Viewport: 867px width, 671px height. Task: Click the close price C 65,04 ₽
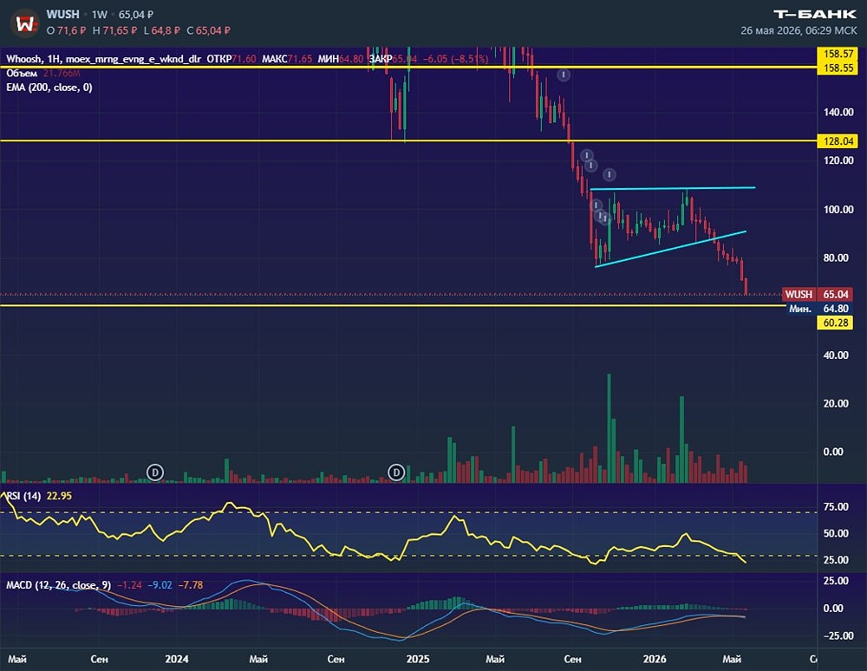click(x=208, y=30)
